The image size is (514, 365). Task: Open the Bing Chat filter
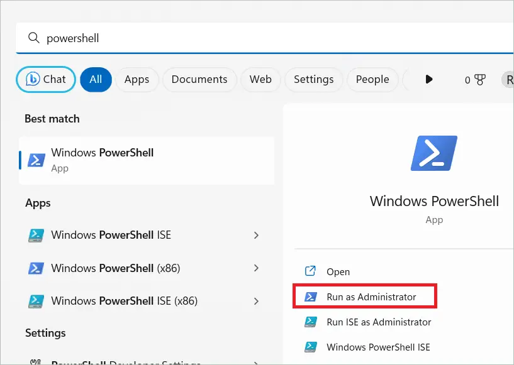click(46, 79)
